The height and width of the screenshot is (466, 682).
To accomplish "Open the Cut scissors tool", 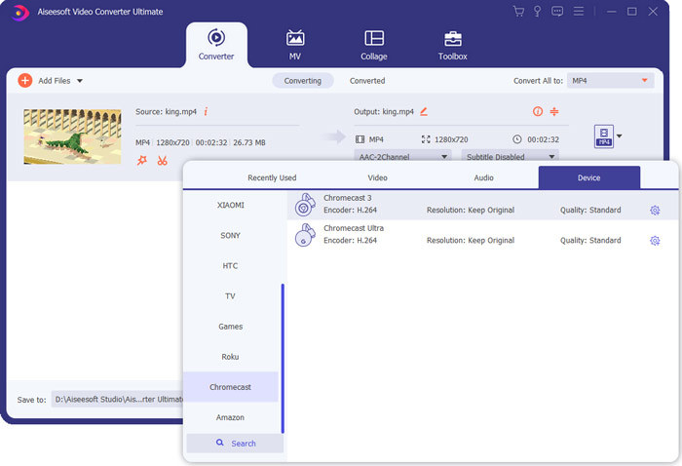I will [163, 161].
